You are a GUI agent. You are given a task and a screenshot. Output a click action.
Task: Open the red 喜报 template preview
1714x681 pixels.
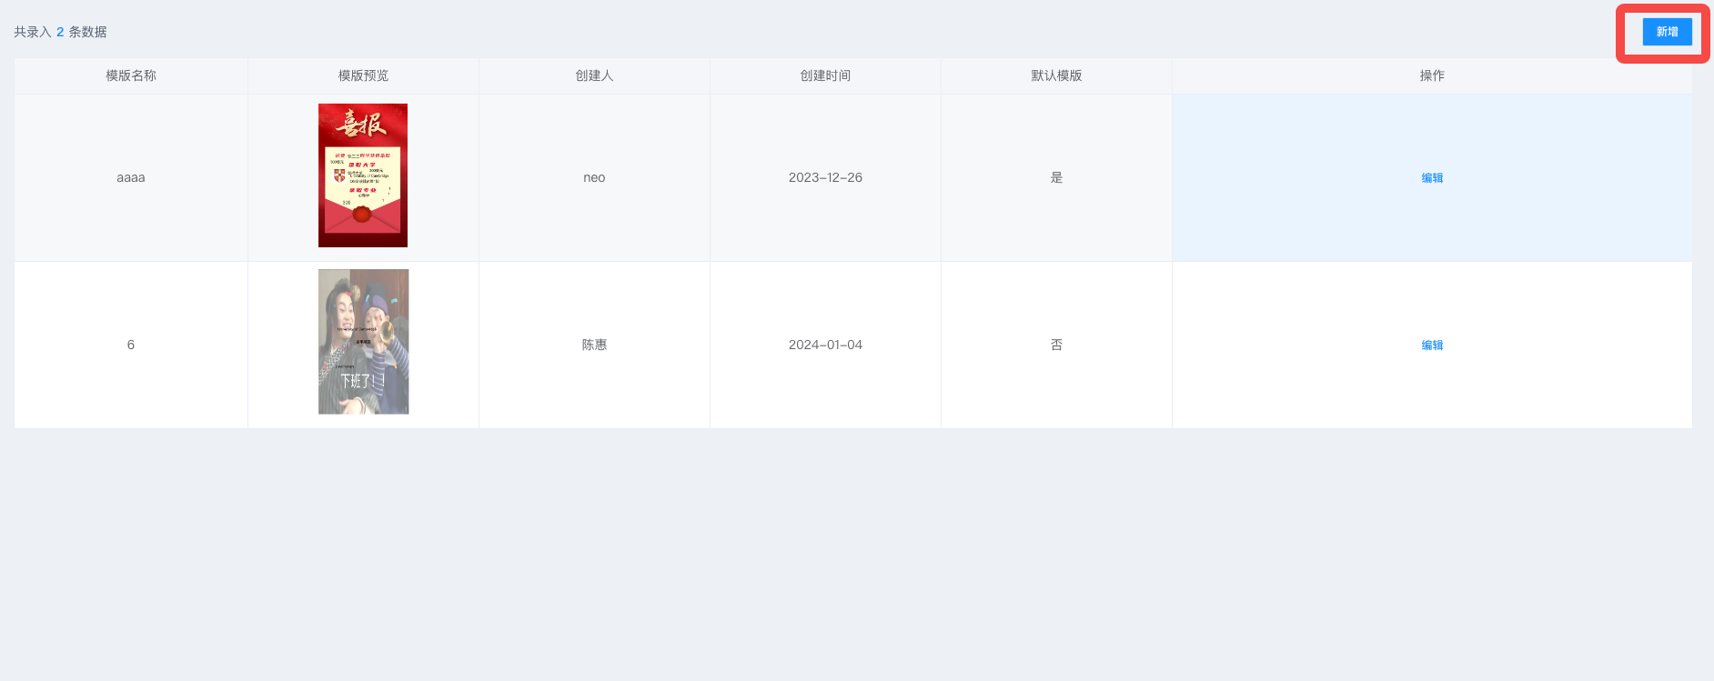pos(363,175)
